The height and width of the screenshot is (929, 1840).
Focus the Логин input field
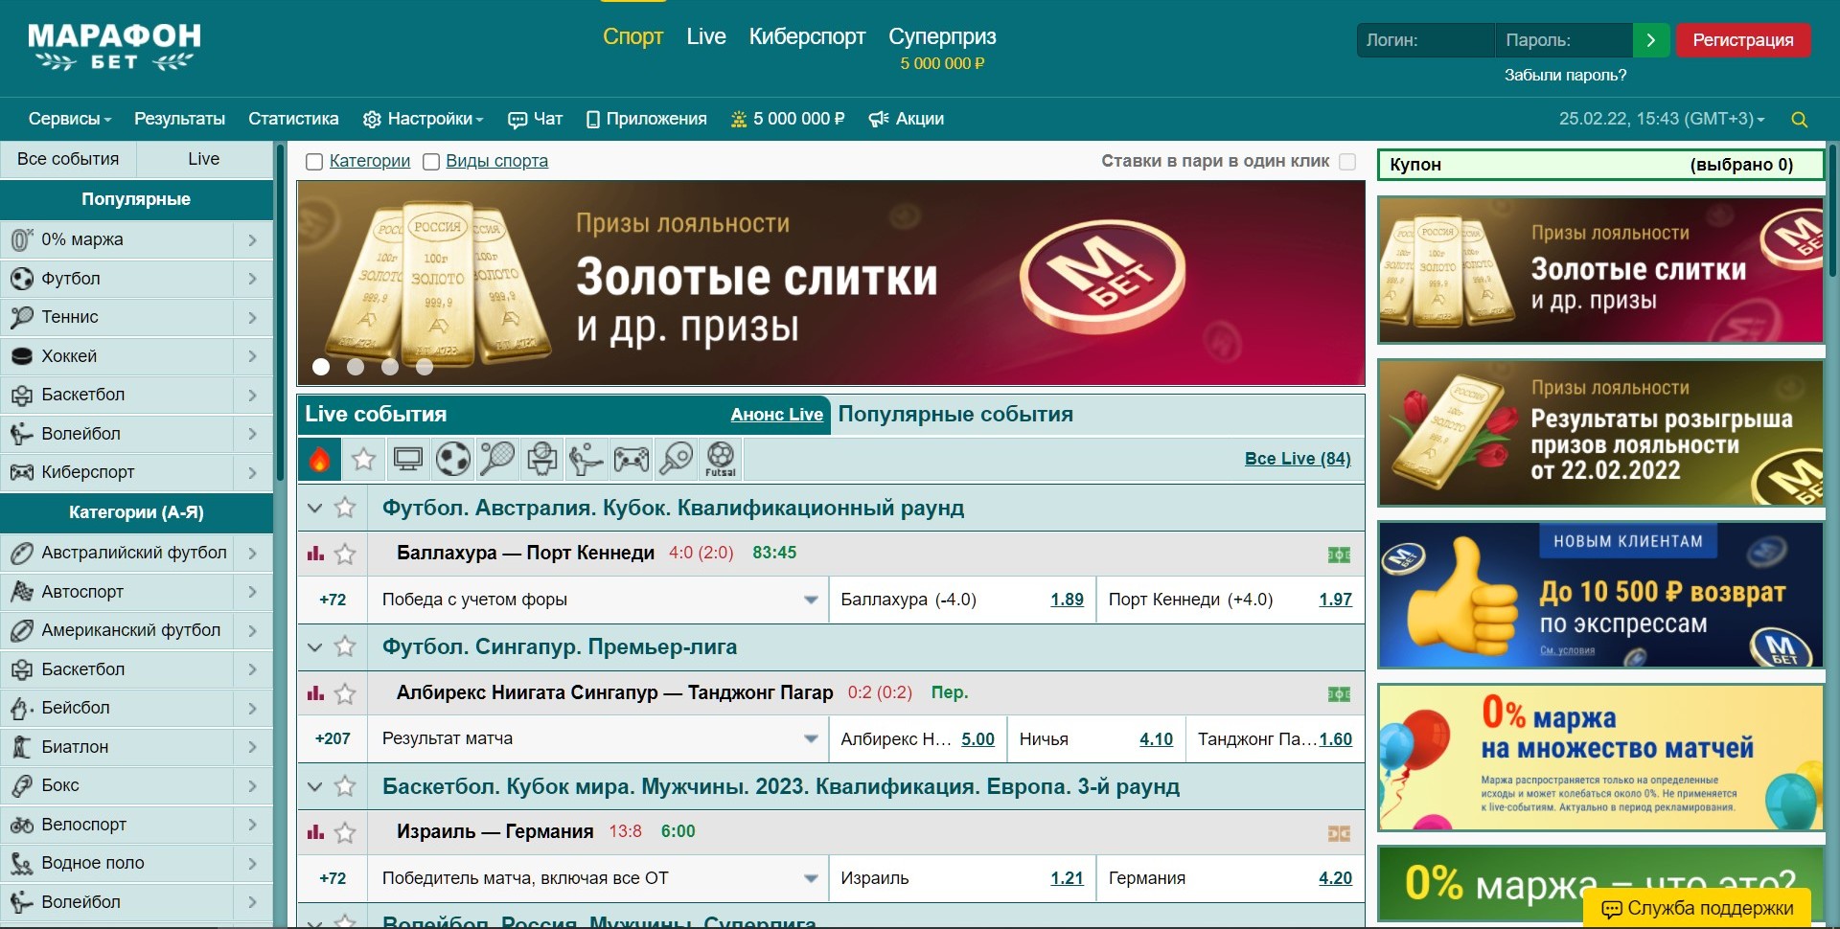1425,40
